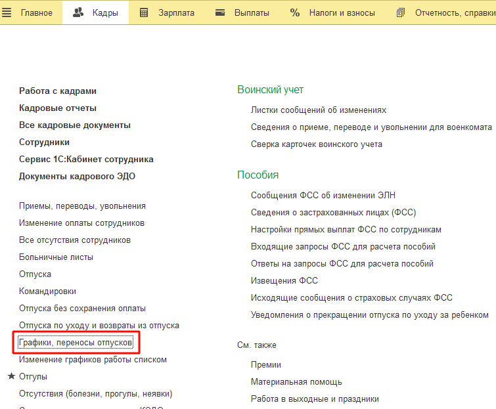Open Сверка карточек воинского учета
This screenshot has width=496, height=409.
317,144
